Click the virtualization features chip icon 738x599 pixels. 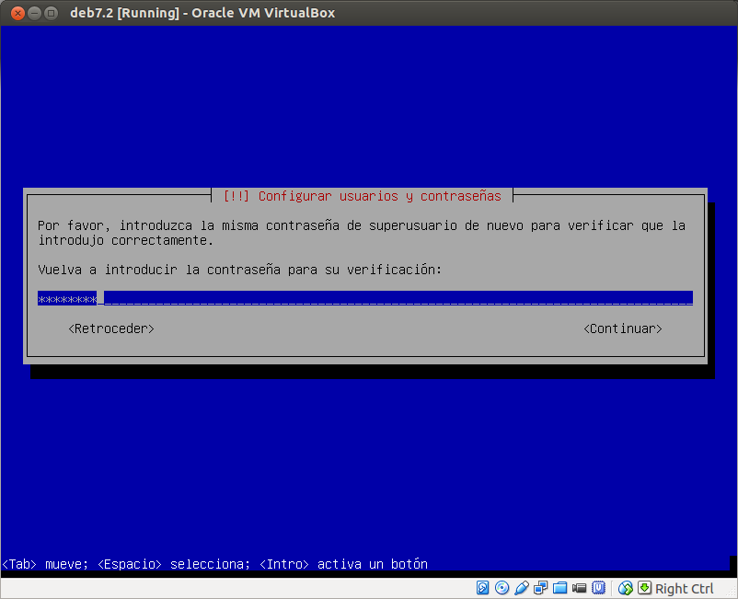click(599, 587)
